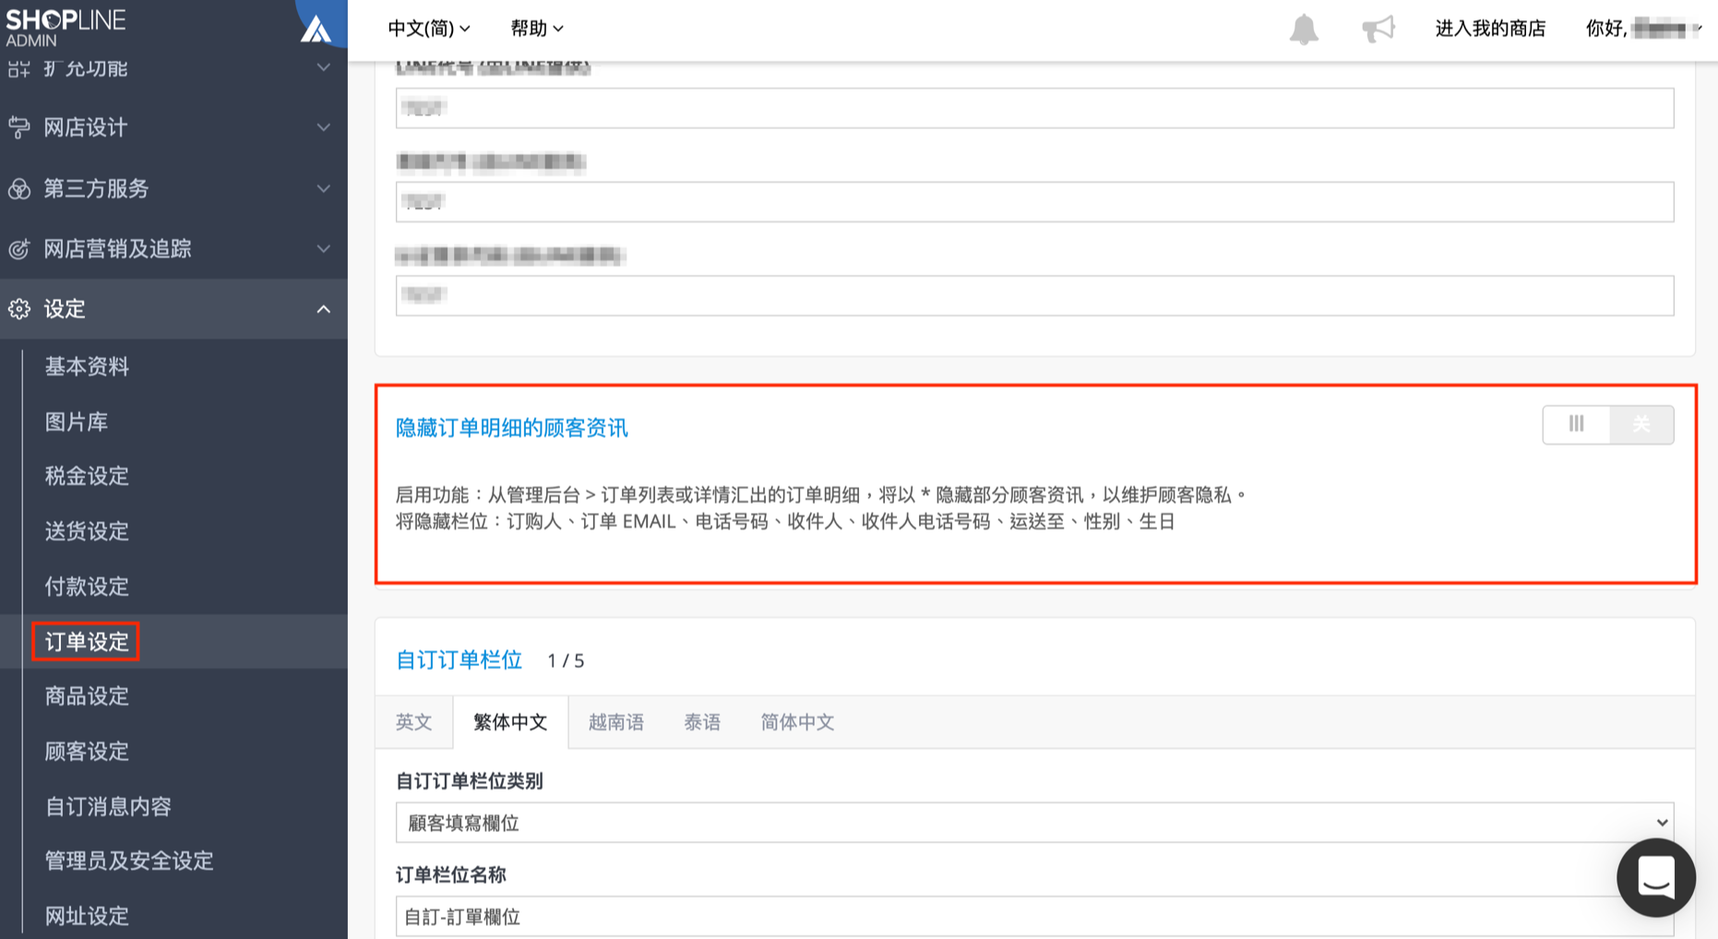
Task: Click the second blurred text input field
Action: 1034,202
